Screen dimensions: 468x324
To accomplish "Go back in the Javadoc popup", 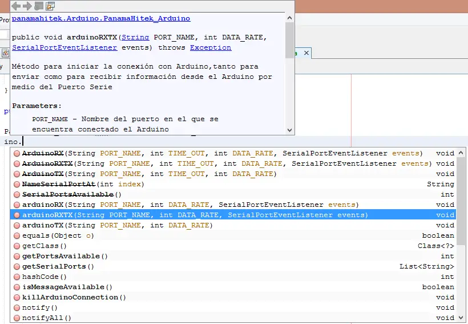I will 16,6.
